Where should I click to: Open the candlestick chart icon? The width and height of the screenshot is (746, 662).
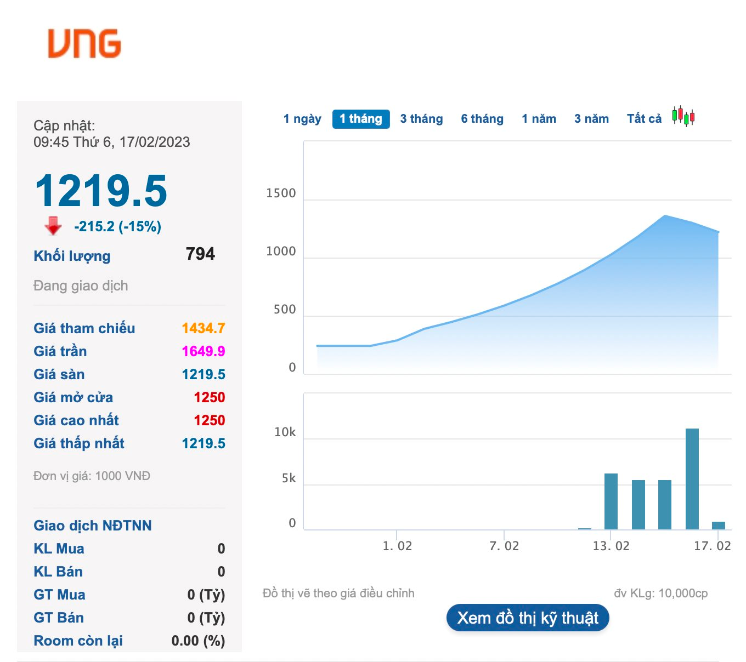click(683, 116)
